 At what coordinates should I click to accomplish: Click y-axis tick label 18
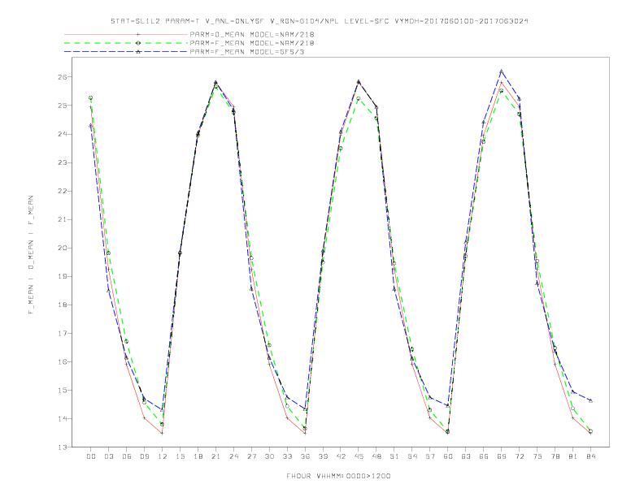[x=63, y=305]
